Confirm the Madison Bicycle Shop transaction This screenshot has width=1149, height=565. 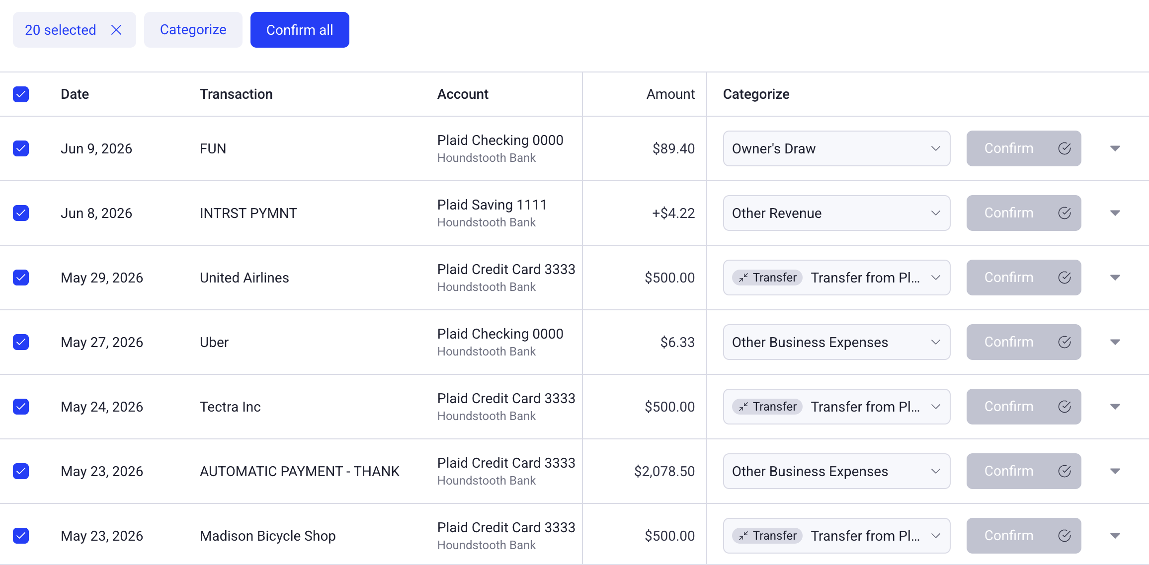point(1024,536)
